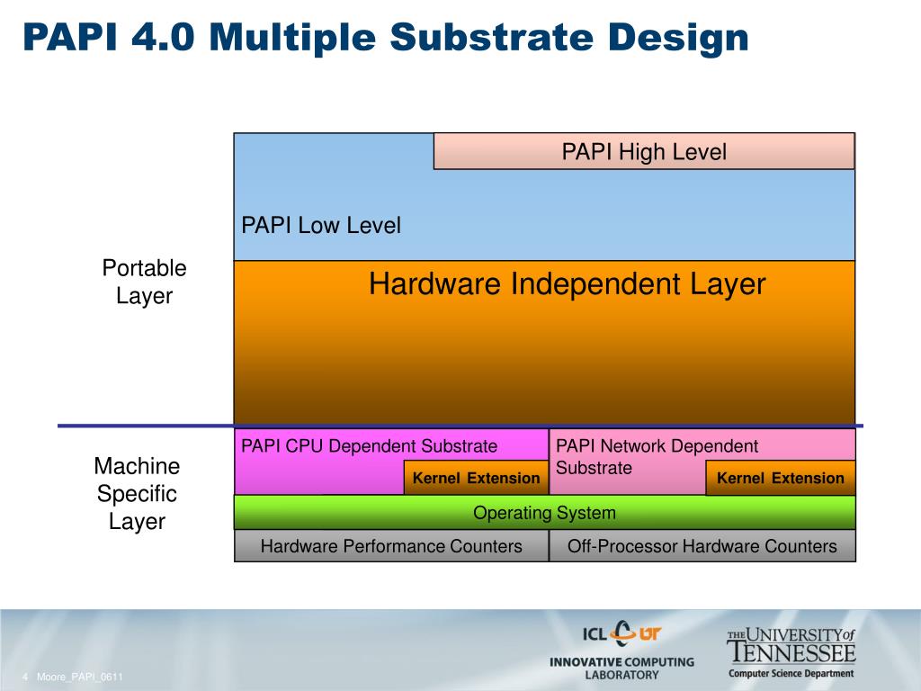
Task: Select 'PAPI Network Dependent Substrate' text
Action: pyautogui.click(x=657, y=456)
